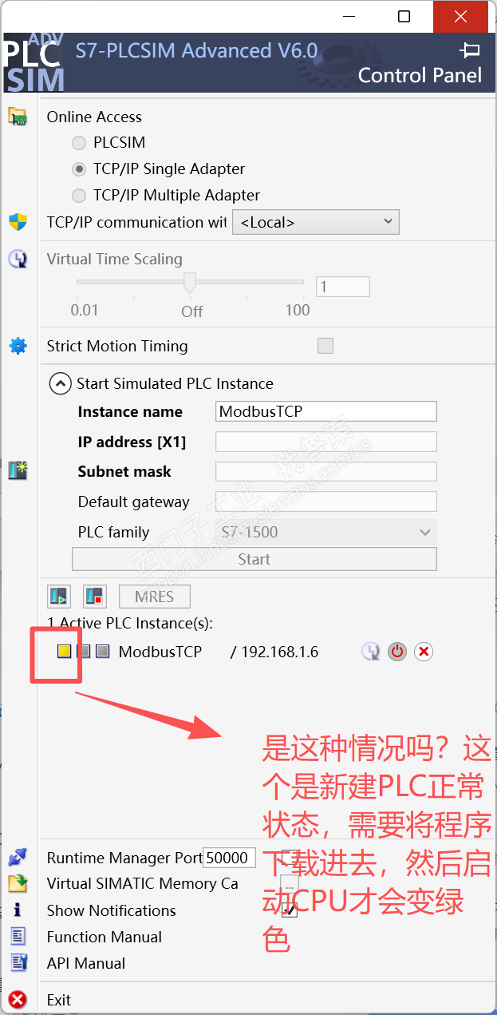497x1015 pixels.
Task: Click the virtual time clock icon beside ModbusTCP
Action: [x=370, y=652]
